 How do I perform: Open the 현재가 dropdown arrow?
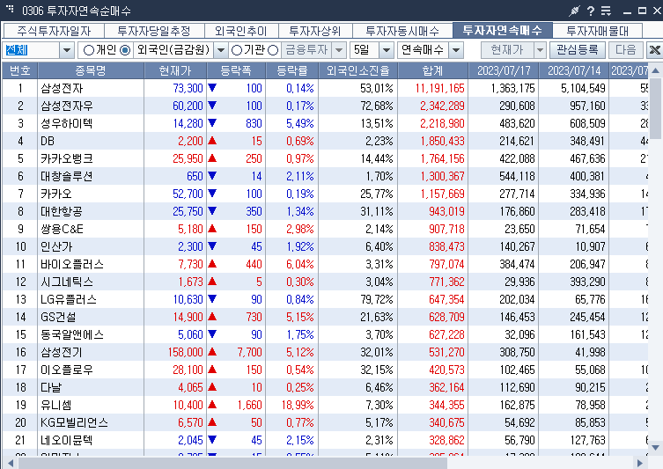pyautogui.click(x=540, y=50)
